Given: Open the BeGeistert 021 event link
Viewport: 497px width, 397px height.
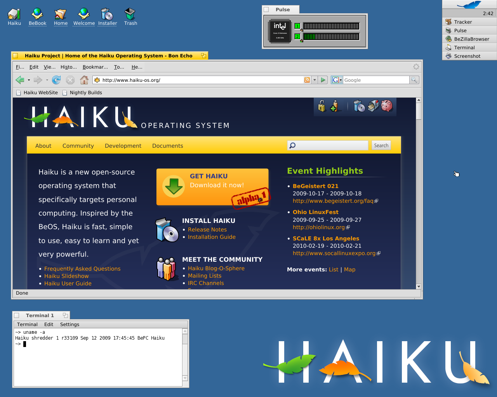Looking at the screenshot, I should click(316, 186).
